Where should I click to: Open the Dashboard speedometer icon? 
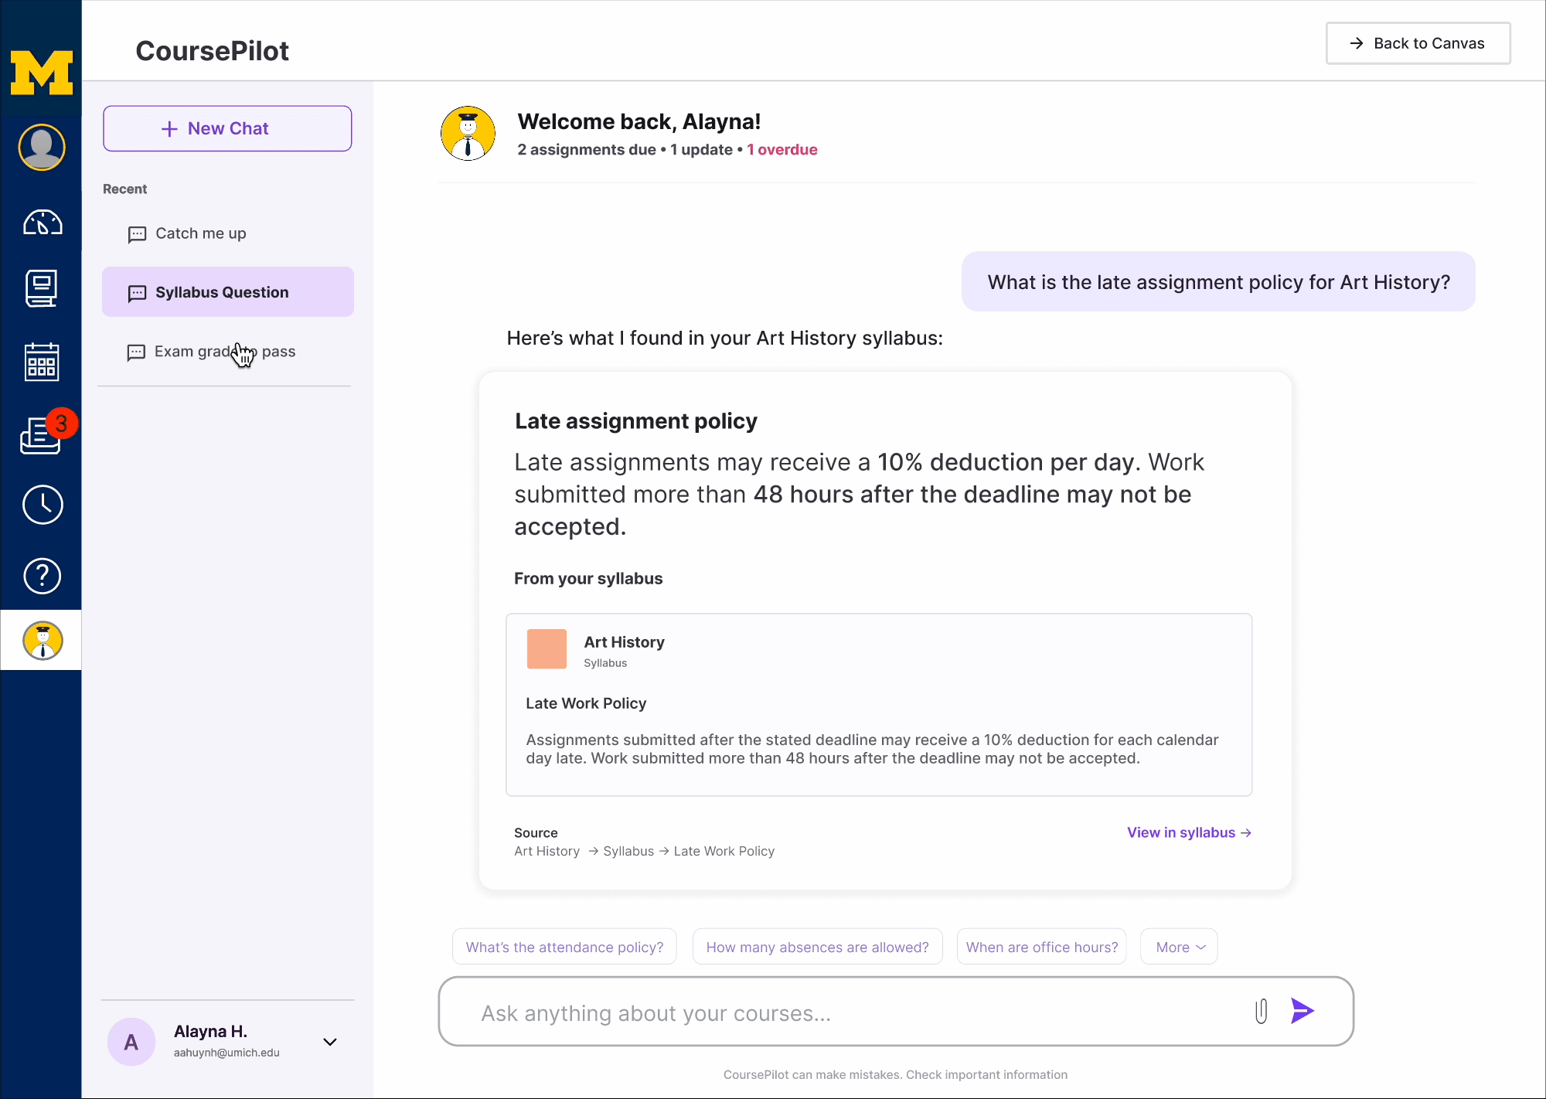[x=42, y=223]
